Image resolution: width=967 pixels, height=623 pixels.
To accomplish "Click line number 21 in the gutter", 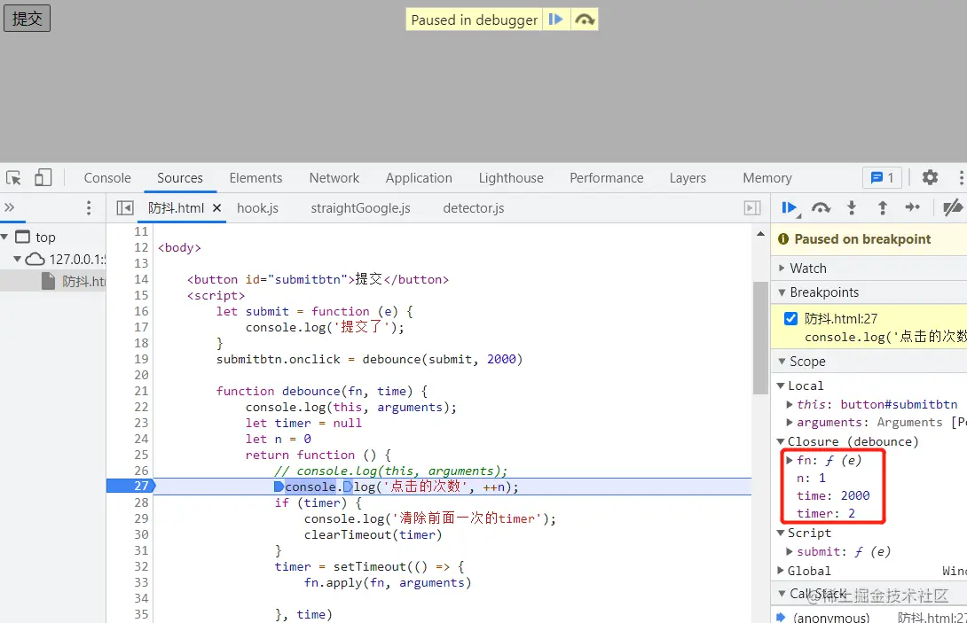I will [141, 392].
